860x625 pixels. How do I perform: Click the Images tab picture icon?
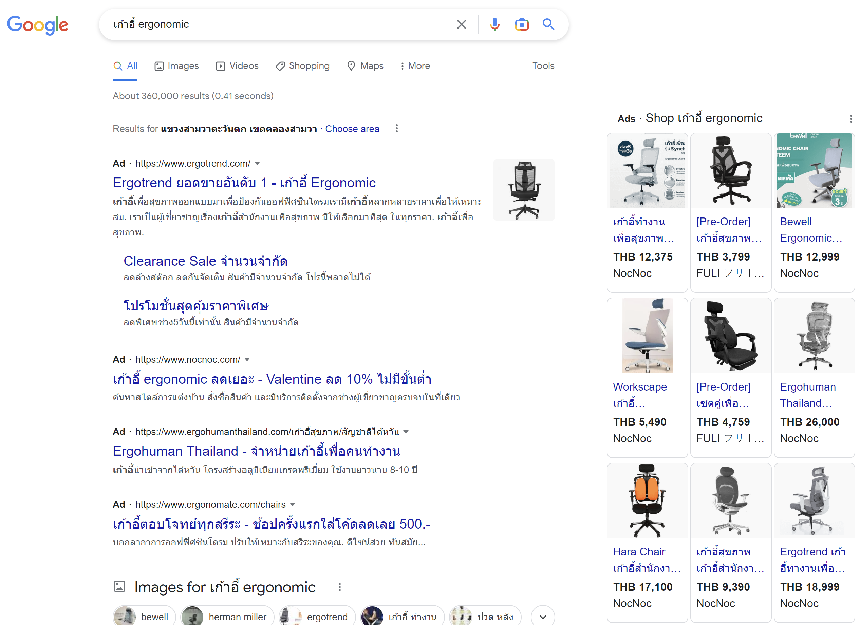(159, 66)
